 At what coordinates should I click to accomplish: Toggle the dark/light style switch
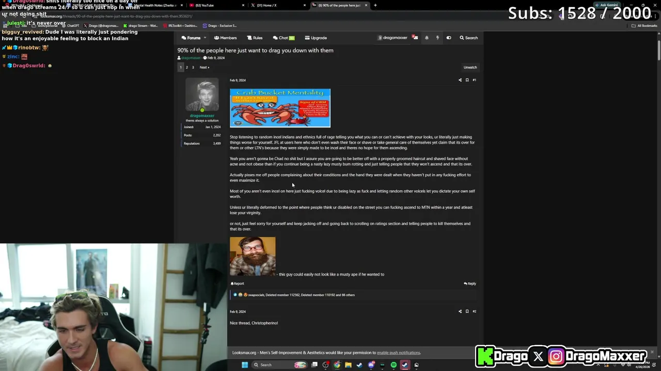tap(449, 38)
